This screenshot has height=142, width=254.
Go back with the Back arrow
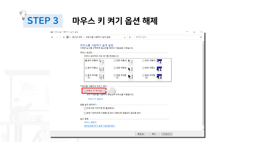tap(52, 37)
